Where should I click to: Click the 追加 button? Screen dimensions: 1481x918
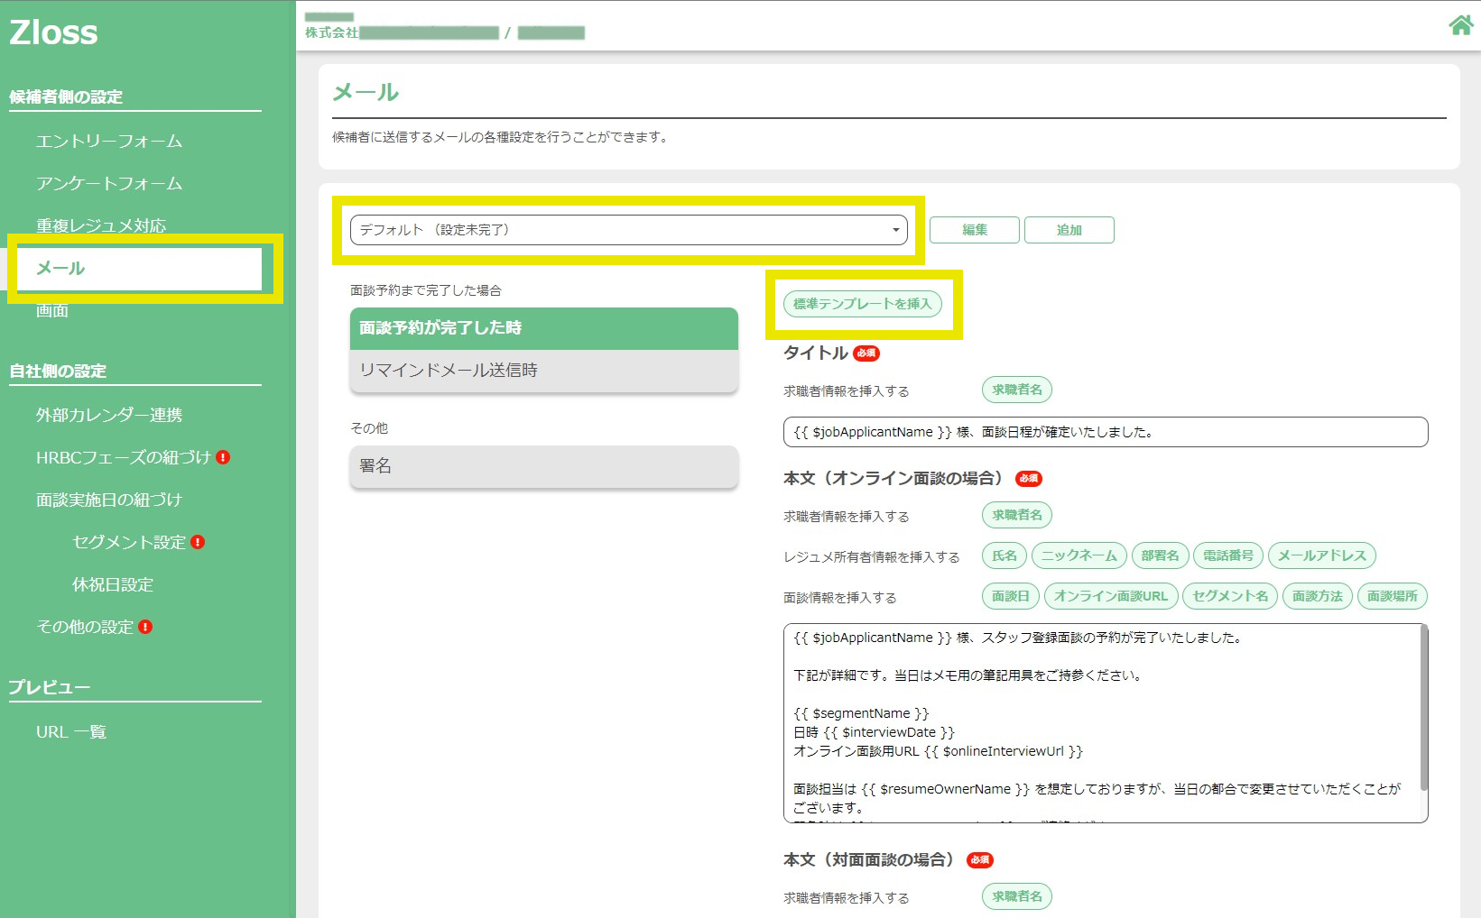[1069, 230]
